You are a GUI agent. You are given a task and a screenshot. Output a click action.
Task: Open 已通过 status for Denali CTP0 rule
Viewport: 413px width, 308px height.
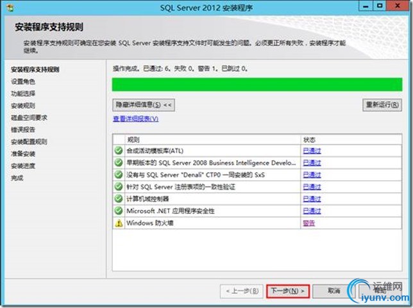(x=312, y=175)
